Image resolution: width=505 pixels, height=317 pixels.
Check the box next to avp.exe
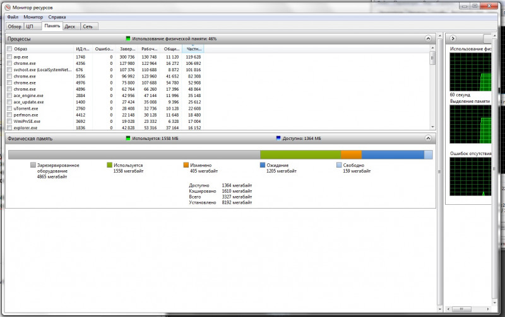click(x=9, y=57)
